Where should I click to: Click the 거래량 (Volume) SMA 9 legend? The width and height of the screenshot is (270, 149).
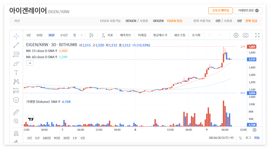pyautogui.click(x=43, y=102)
